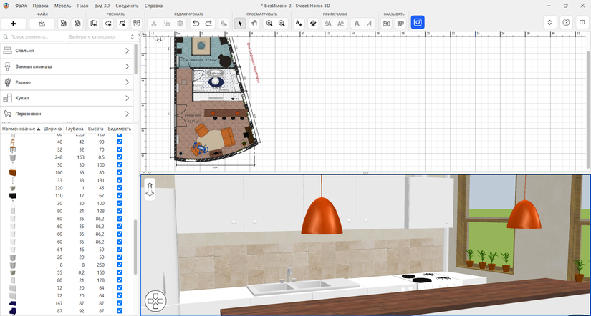This screenshot has width=591, height=316.
Task: Toggle italic text style
Action: click(370, 24)
